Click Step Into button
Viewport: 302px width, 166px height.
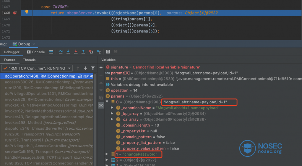[x=68, y=52]
